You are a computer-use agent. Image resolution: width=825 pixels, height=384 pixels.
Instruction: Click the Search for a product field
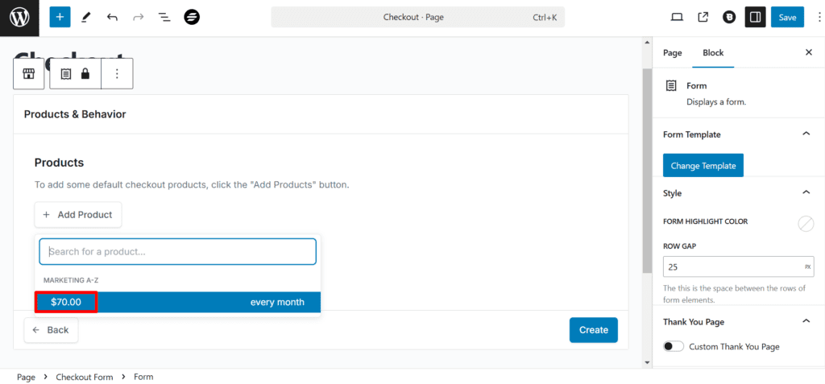[x=178, y=251]
